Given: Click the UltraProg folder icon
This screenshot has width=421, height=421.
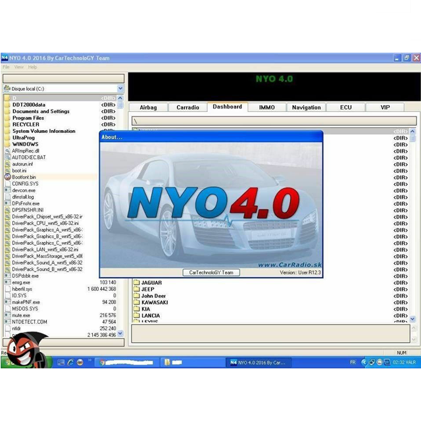Looking at the screenshot, I should 7,137.
